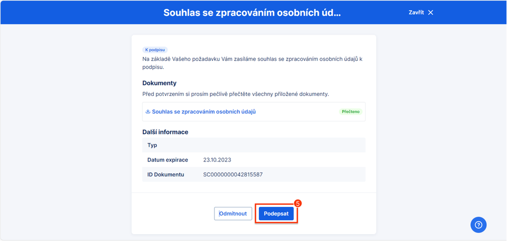Click the Dokumenty heading
507x241 pixels.
[x=160, y=83]
